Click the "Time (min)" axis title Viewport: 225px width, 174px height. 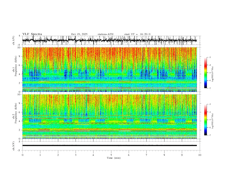(x=114, y=158)
